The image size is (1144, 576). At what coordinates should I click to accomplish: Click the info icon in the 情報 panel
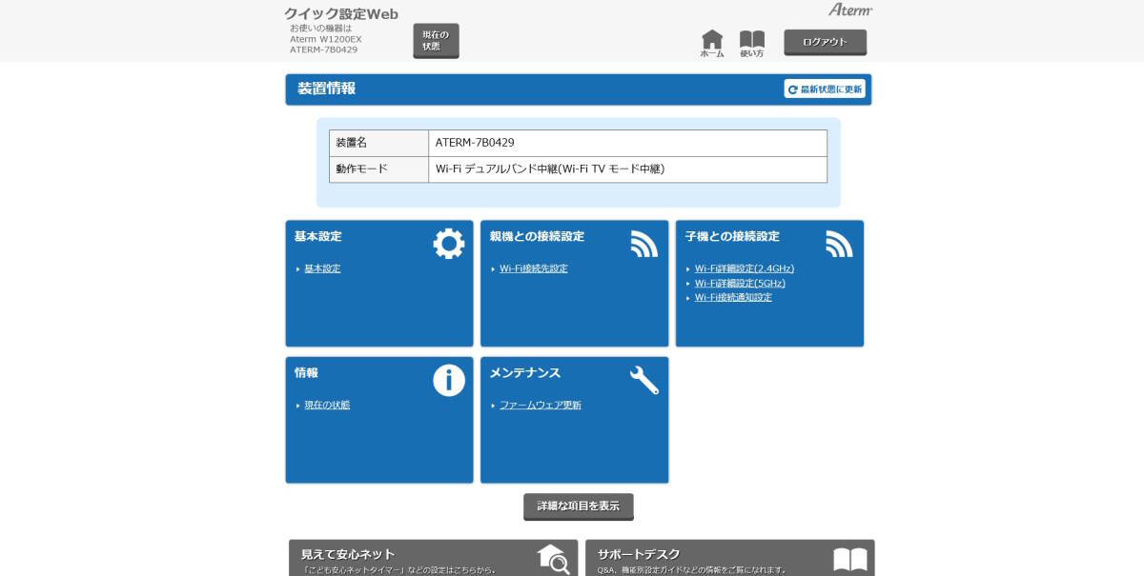448,379
